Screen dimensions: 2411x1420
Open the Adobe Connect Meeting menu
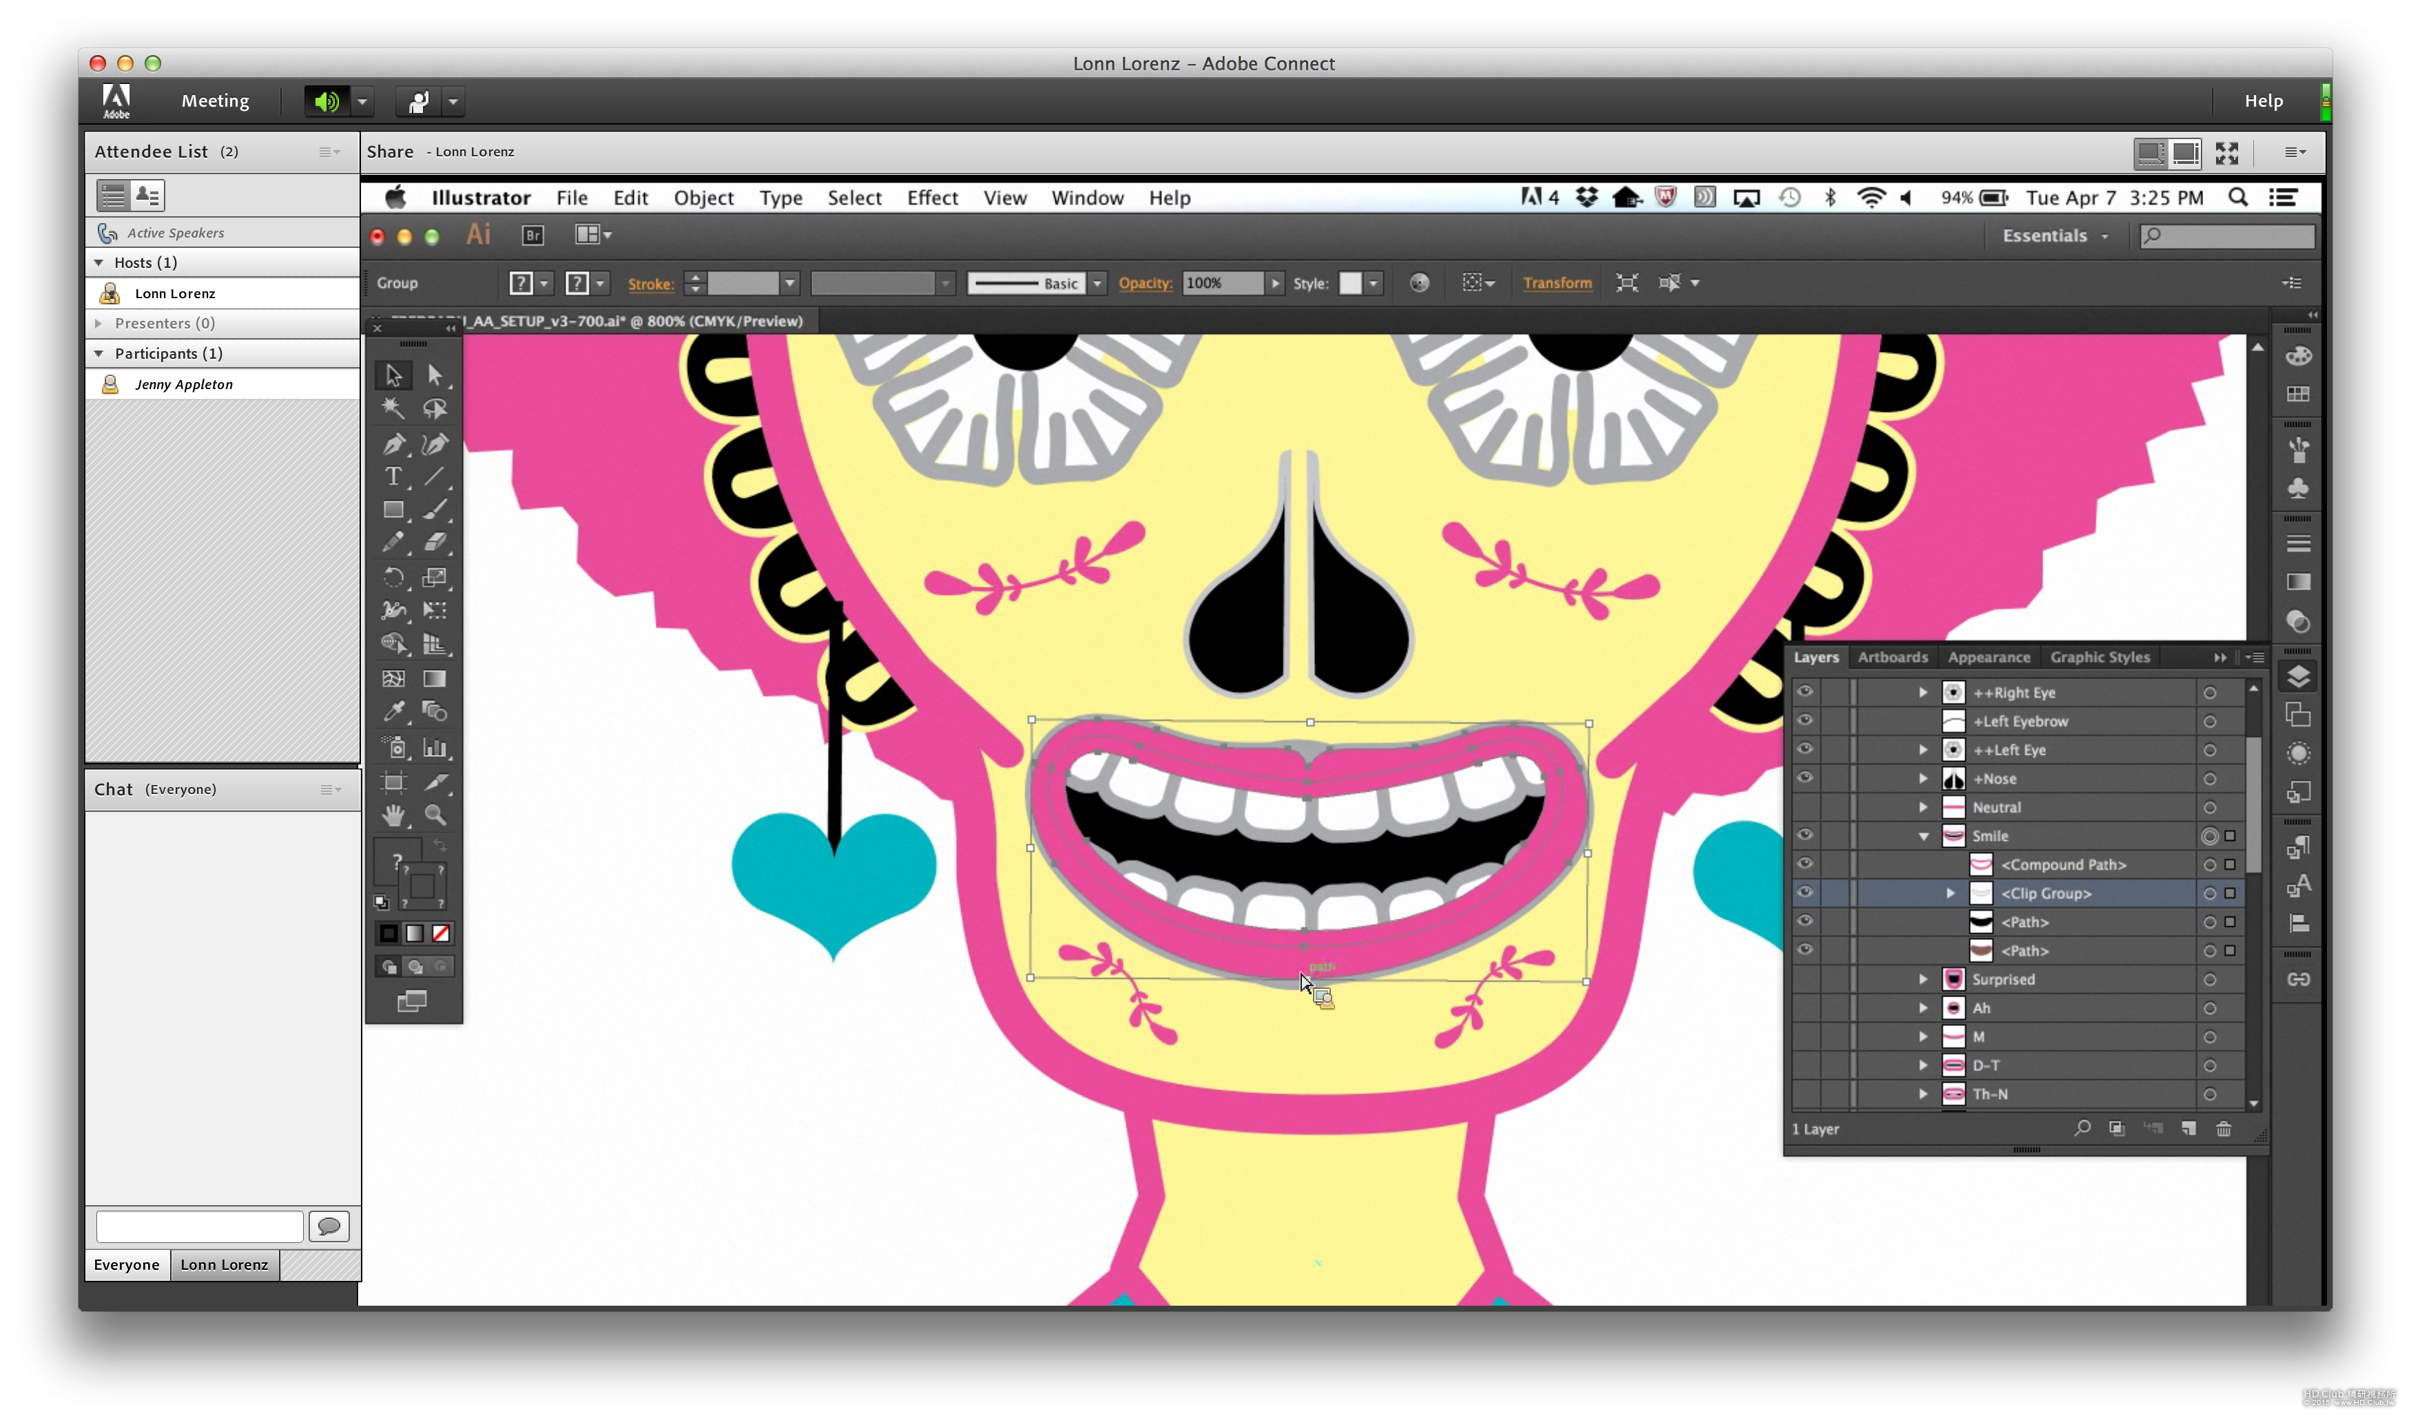[x=216, y=101]
